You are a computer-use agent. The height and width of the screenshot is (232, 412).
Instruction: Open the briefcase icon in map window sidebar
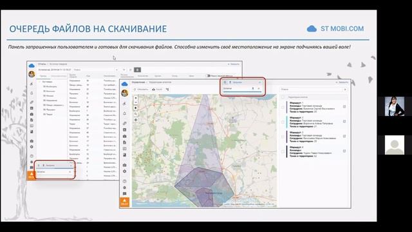point(124,165)
